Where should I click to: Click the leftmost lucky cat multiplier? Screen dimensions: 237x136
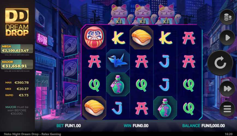click(x=119, y=15)
